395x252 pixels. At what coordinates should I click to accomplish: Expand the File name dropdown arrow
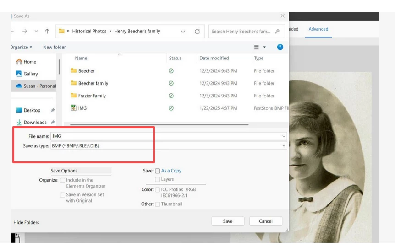(284, 136)
